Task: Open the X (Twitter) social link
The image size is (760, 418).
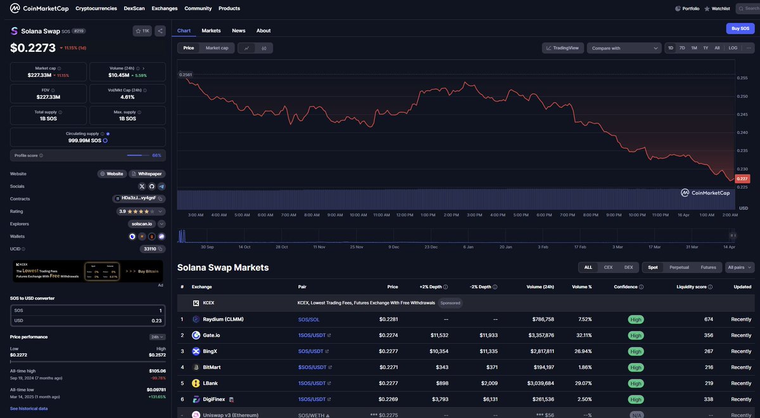Action: point(142,186)
